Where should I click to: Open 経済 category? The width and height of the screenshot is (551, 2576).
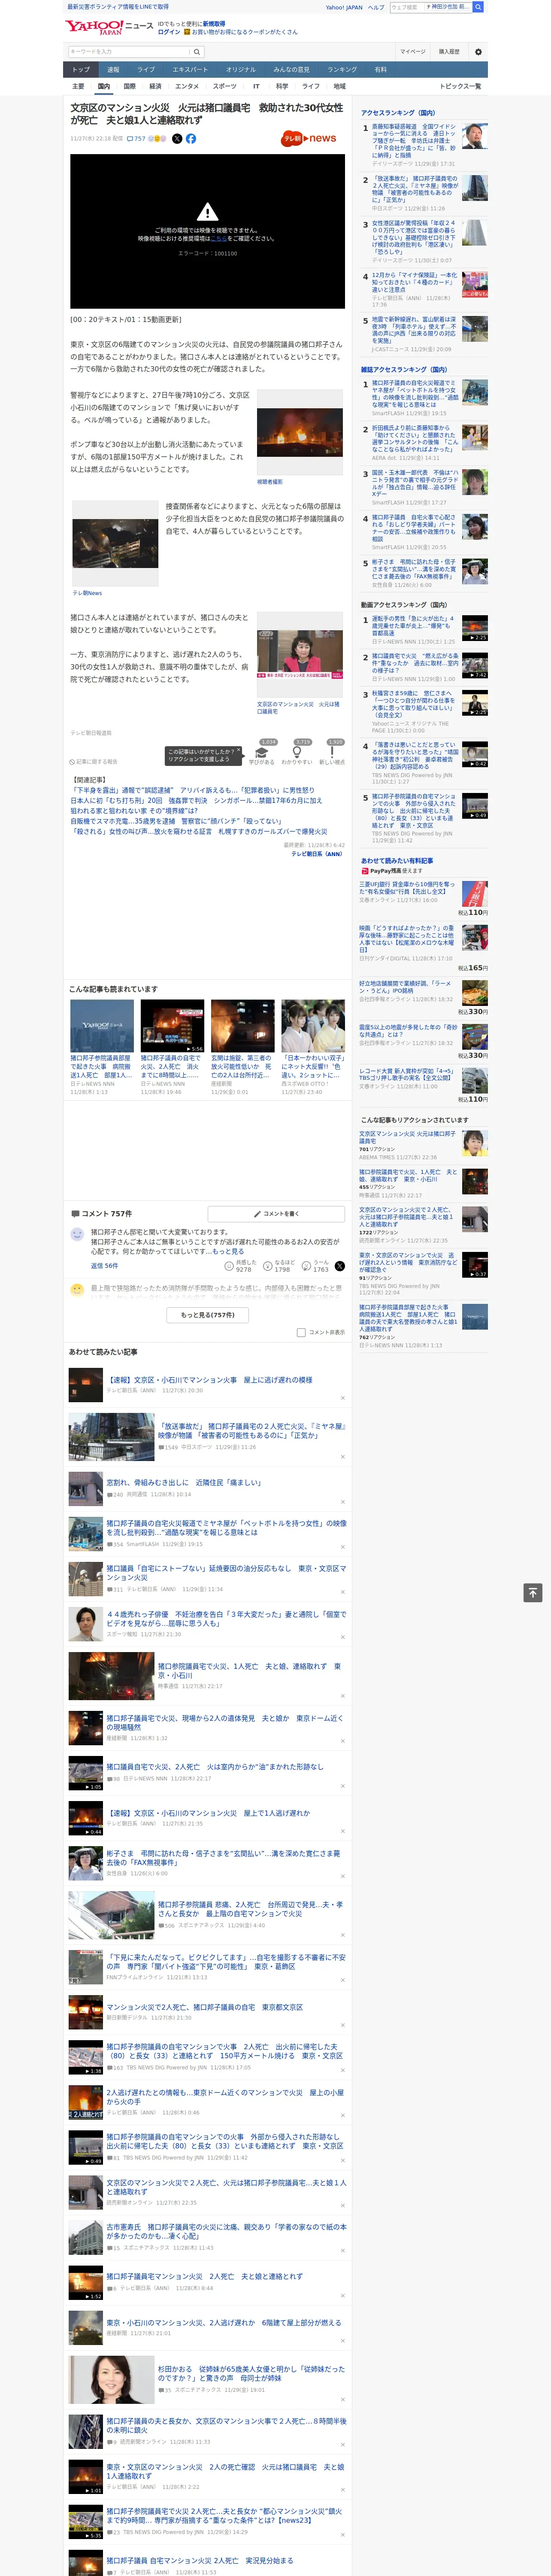(155, 86)
